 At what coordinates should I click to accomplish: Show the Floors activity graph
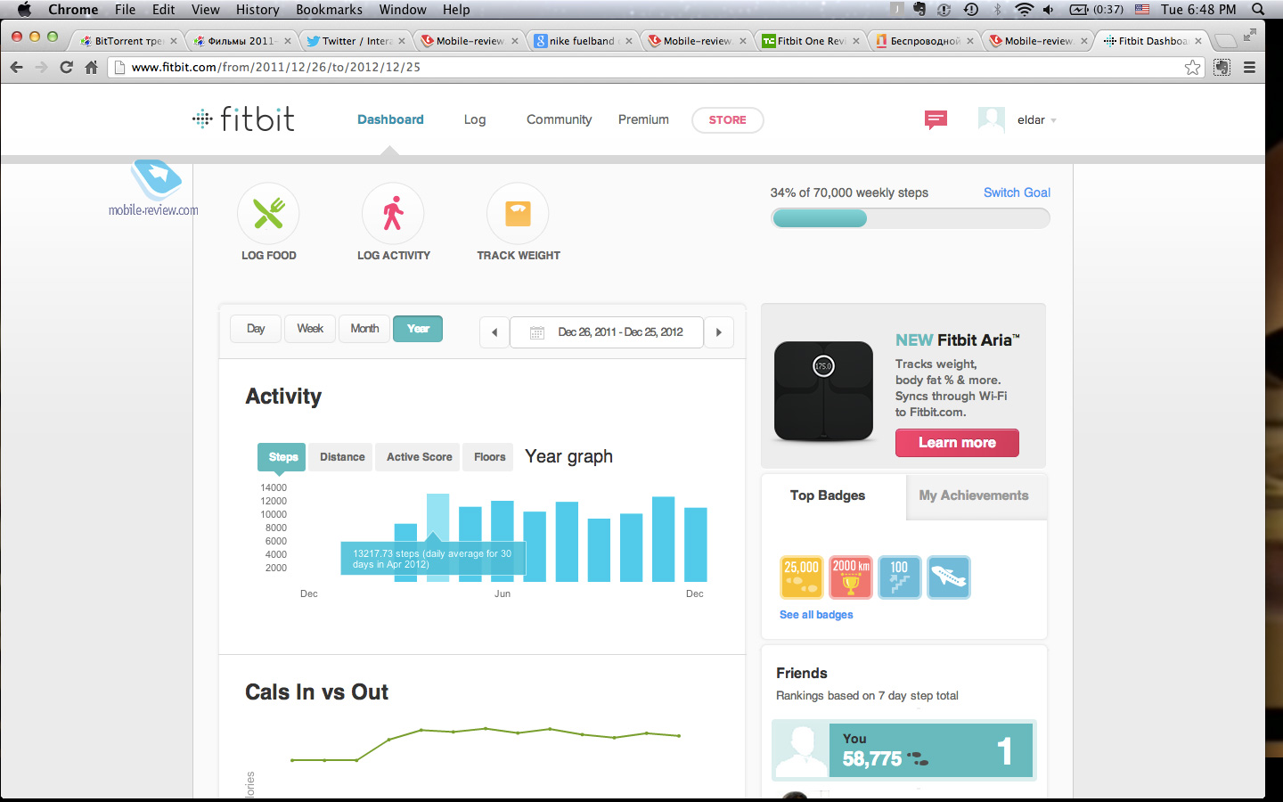tap(489, 457)
